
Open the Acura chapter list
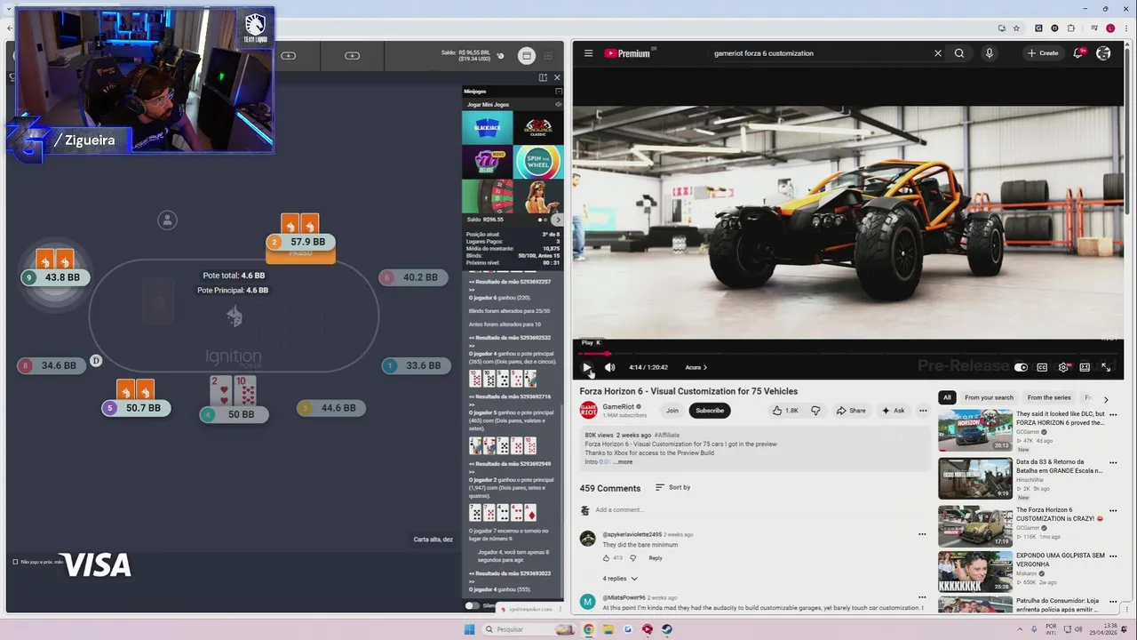coord(696,367)
